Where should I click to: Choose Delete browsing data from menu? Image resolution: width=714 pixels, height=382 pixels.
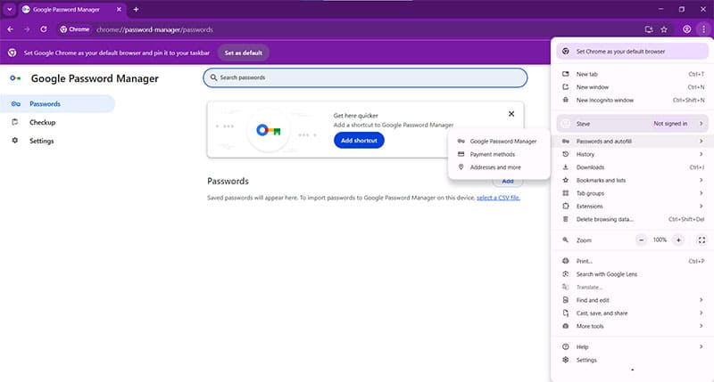click(632, 219)
